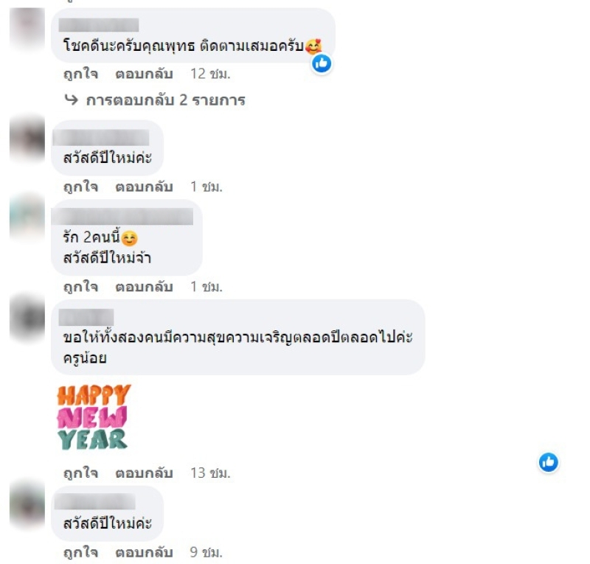
Task: Open profile picture of the 'ครูน้อย' commenter
Action: (27, 318)
